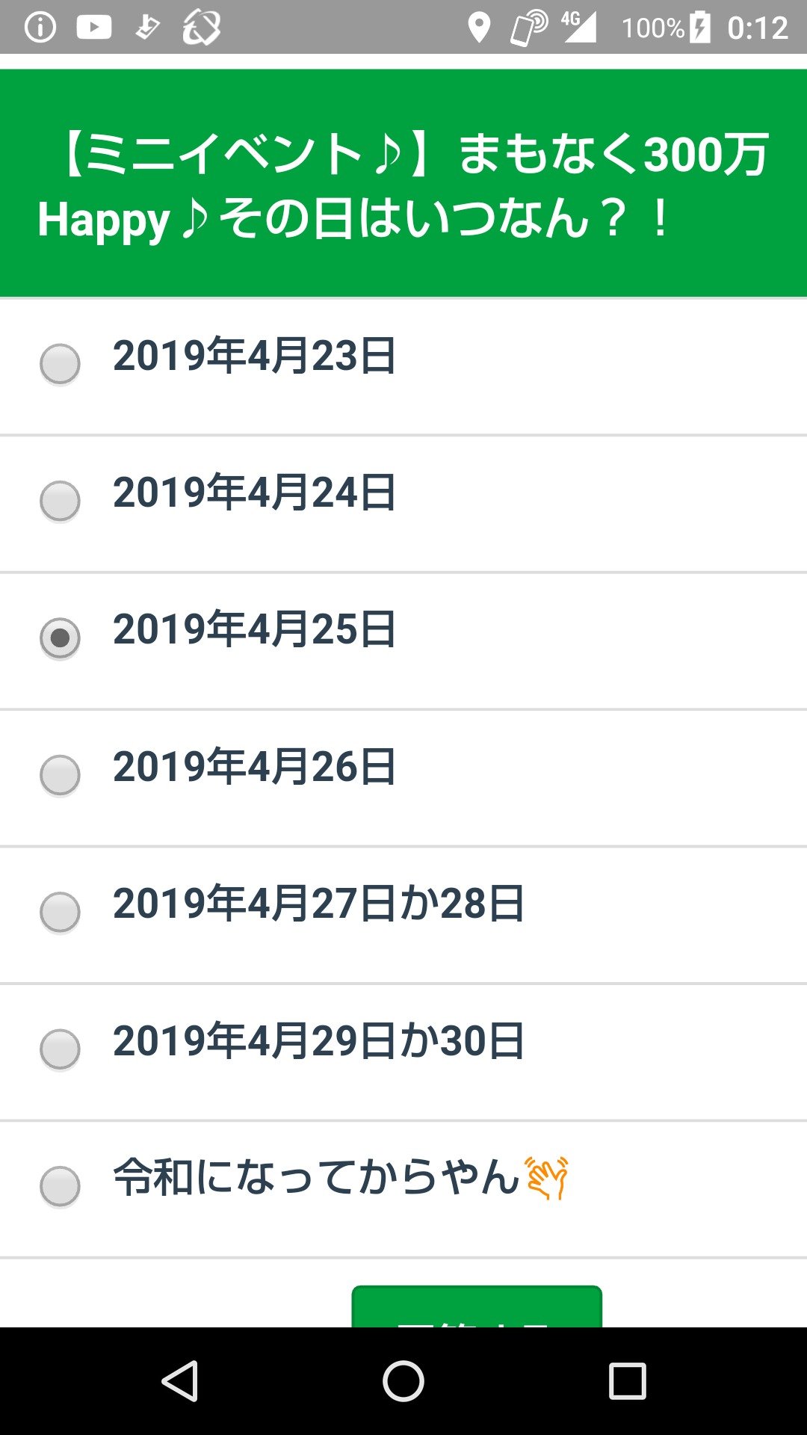The image size is (807, 1435).
Task: Tap the YouTube notification icon
Action: (x=94, y=28)
